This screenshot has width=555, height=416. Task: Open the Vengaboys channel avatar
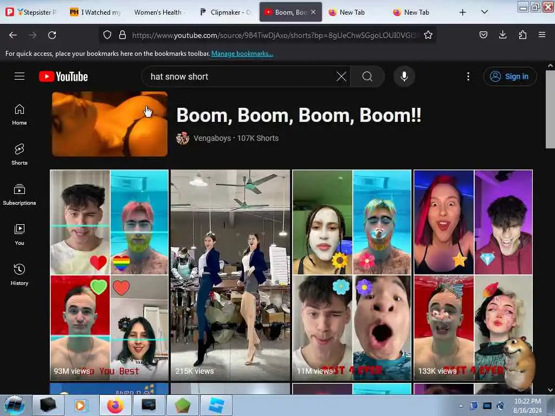[183, 138]
